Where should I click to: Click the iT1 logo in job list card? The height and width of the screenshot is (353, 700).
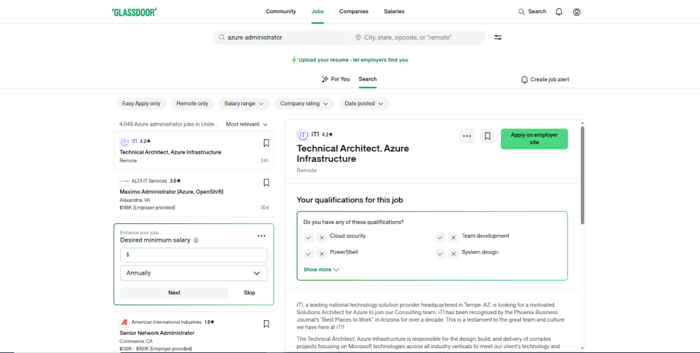124,142
